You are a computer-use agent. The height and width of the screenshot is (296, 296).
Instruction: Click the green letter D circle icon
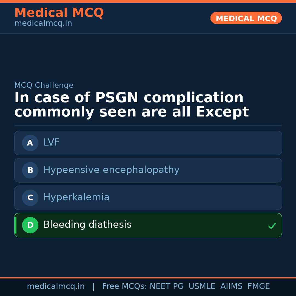[30, 225]
